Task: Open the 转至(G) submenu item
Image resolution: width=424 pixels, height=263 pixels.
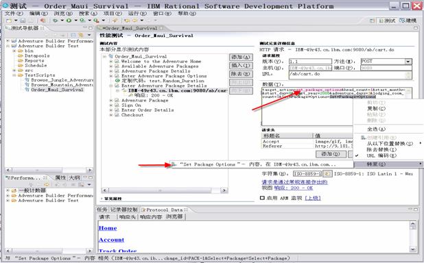Action: (x=388, y=164)
